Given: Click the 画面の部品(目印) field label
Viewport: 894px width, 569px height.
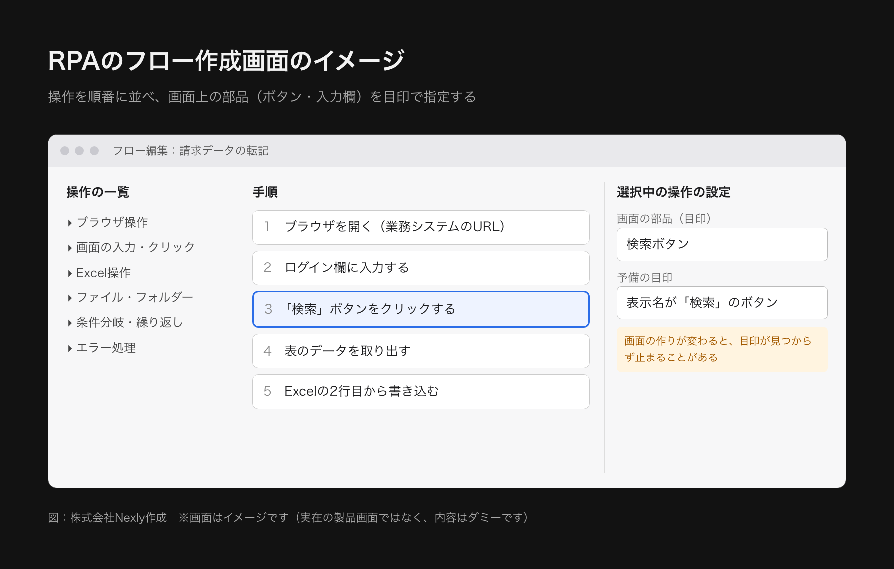Looking at the screenshot, I should point(664,219).
